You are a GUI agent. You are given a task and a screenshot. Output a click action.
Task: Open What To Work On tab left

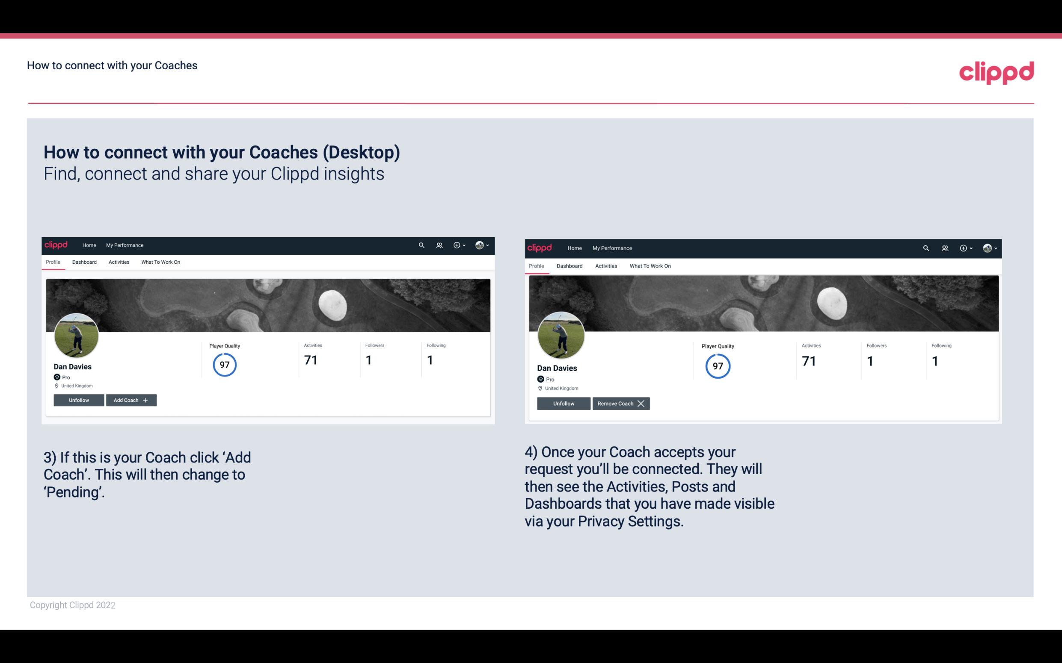click(x=160, y=262)
